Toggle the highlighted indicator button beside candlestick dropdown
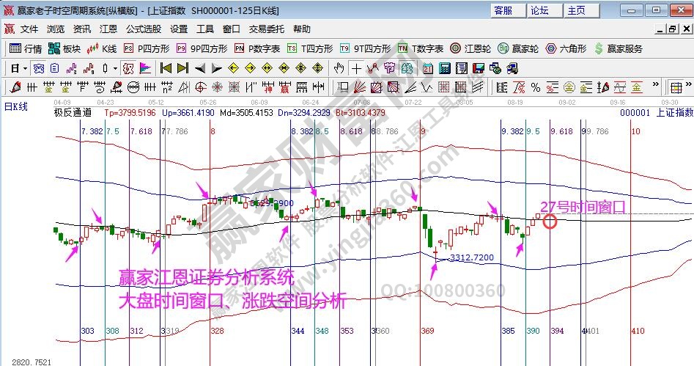Screen dimensions: 694x366 point(128,68)
